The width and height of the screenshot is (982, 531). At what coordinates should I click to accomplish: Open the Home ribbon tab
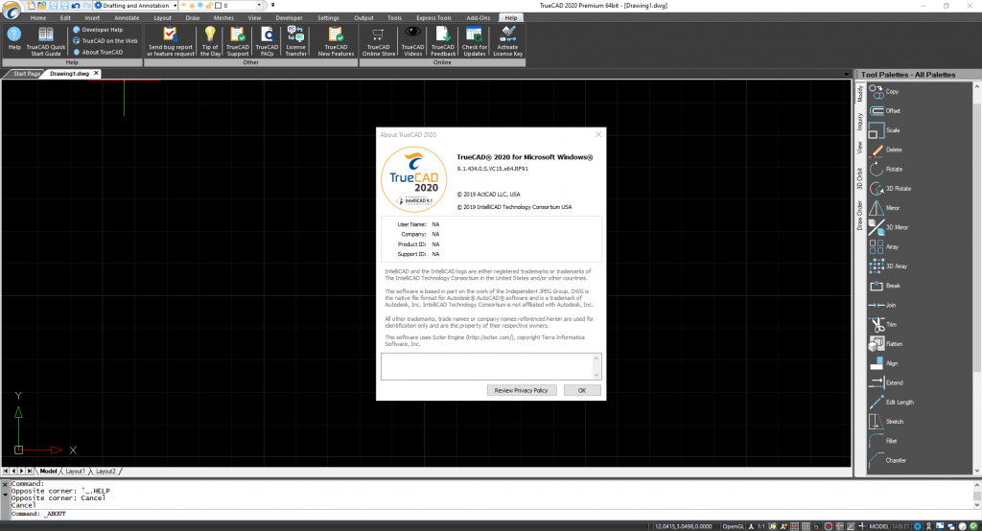[x=38, y=18]
